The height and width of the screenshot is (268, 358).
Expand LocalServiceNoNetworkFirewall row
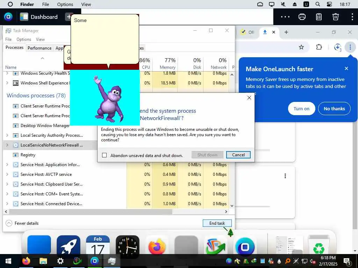pos(7,145)
